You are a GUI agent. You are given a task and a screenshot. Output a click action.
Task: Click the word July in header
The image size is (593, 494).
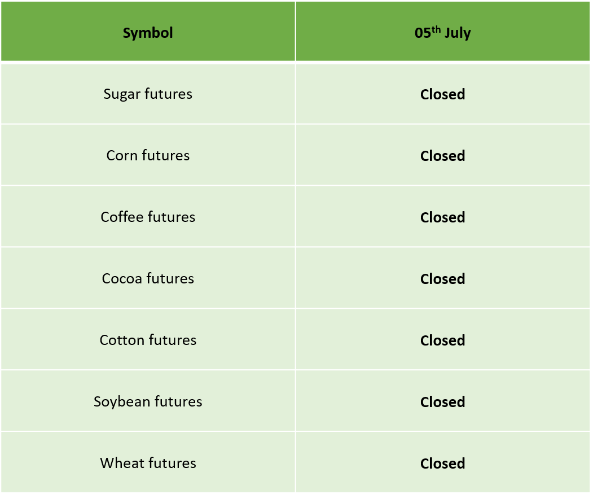[458, 33]
